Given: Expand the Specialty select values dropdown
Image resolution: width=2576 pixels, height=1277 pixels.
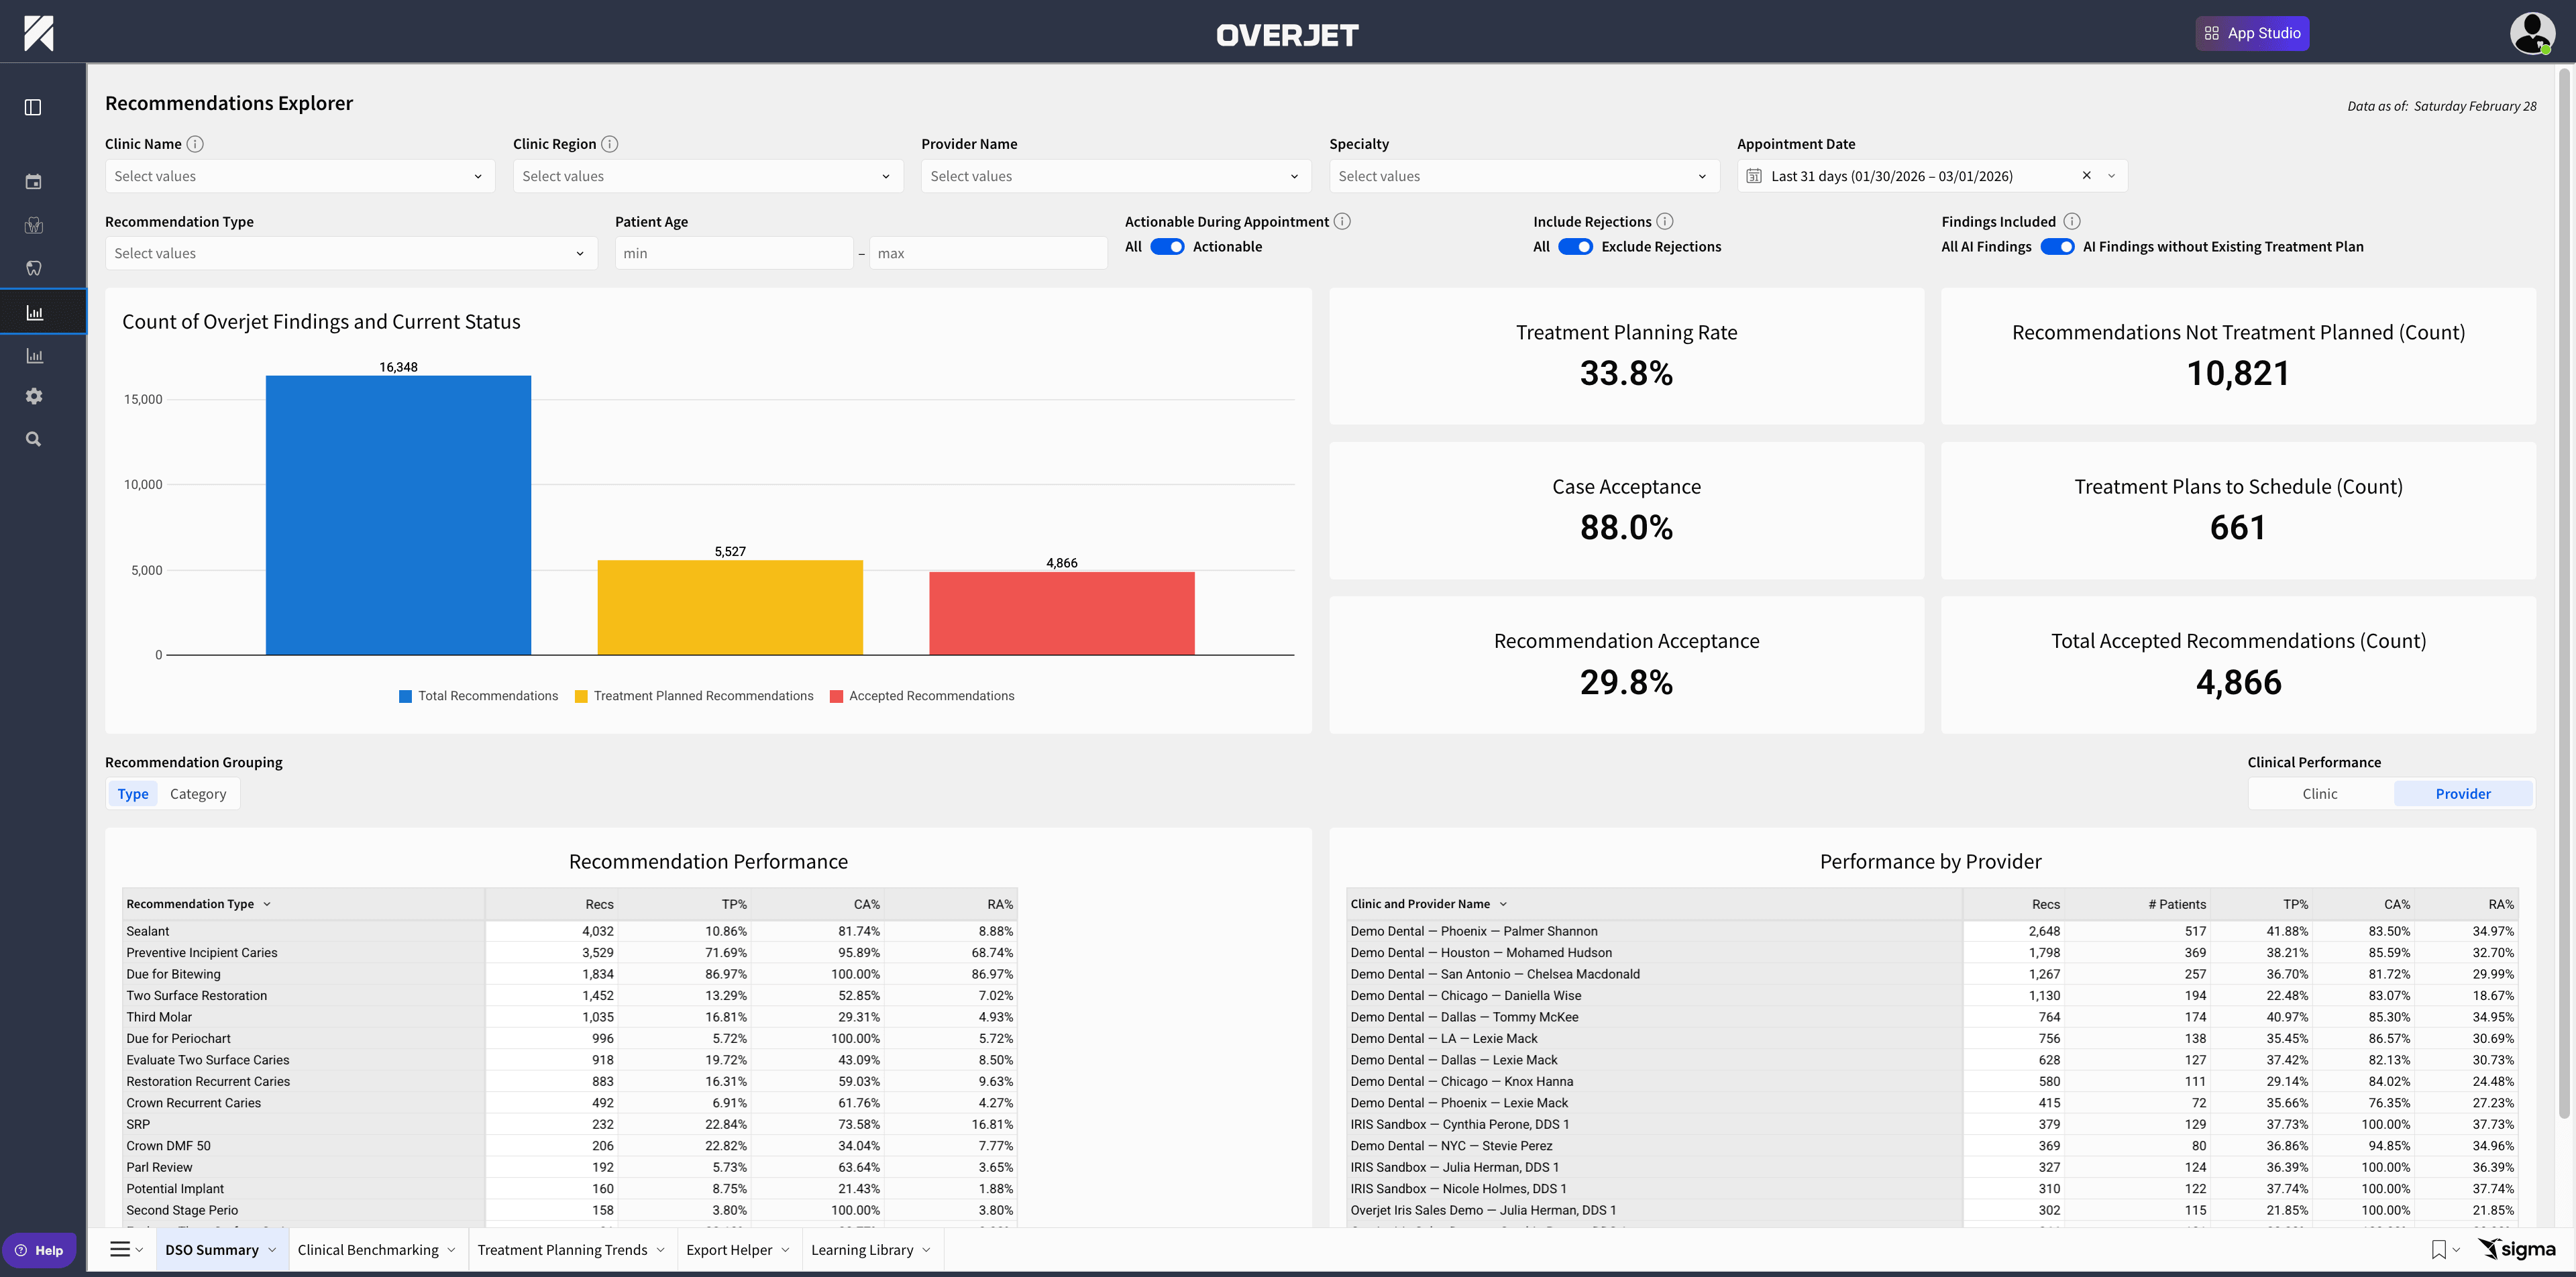Looking at the screenshot, I should pyautogui.click(x=1523, y=176).
